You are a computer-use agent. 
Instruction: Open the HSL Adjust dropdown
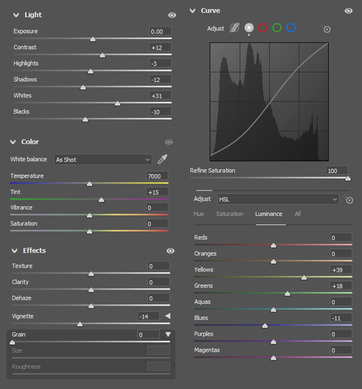[x=278, y=199]
